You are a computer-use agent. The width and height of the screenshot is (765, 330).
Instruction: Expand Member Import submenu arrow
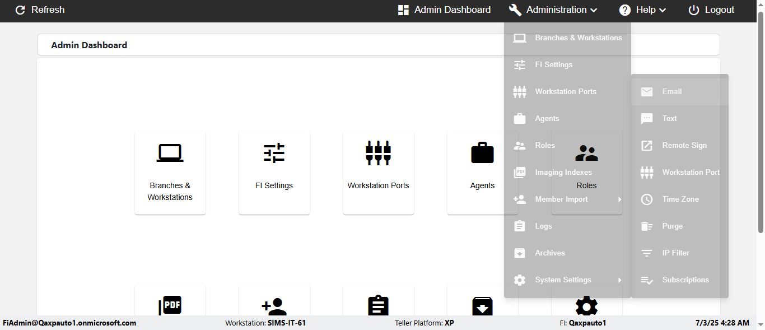(620, 199)
